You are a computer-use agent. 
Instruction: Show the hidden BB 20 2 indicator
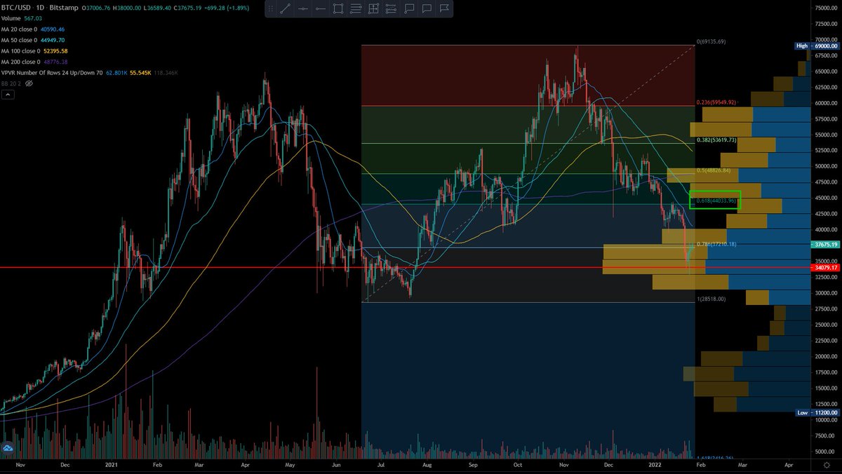[x=29, y=83]
